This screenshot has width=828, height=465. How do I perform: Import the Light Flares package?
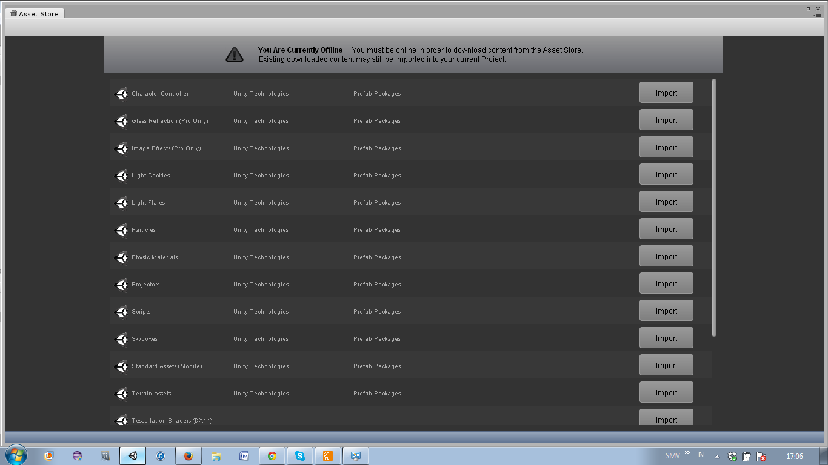[x=666, y=202]
